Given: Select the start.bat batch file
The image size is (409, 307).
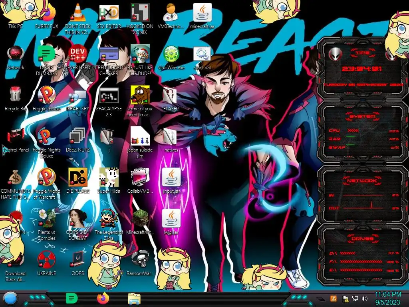Looking at the screenshot, I should 203,58.
